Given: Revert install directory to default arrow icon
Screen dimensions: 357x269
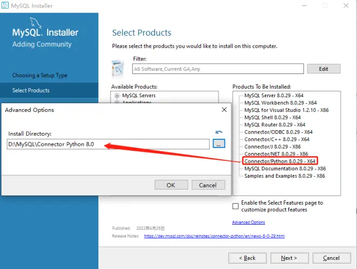Looking at the screenshot, I should [219, 132].
